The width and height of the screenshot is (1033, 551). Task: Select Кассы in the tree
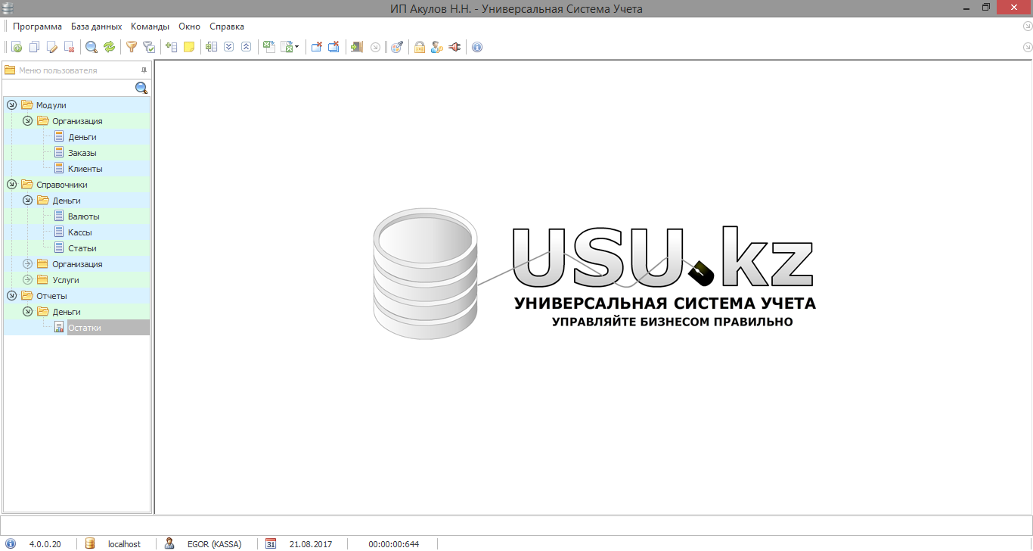coord(80,232)
